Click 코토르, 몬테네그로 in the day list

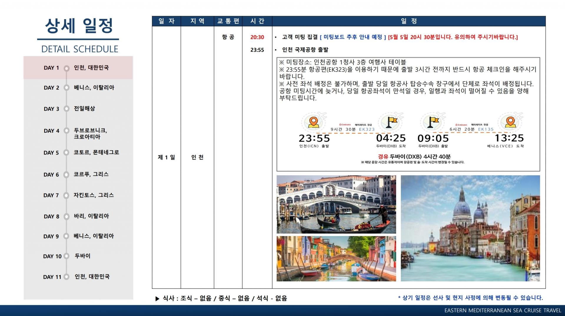click(x=96, y=152)
